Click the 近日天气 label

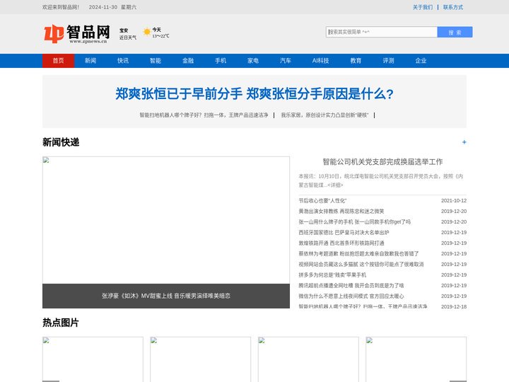127,37
